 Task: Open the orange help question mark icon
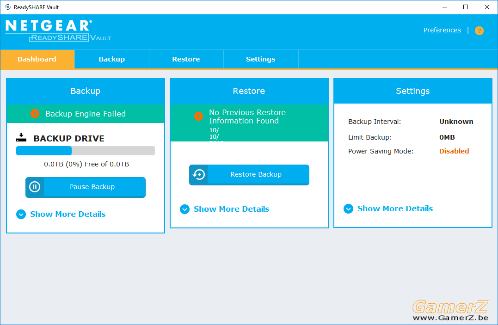(x=479, y=31)
